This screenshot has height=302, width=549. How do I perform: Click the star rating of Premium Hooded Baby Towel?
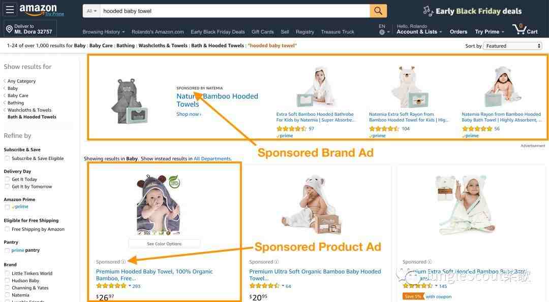[x=111, y=286]
